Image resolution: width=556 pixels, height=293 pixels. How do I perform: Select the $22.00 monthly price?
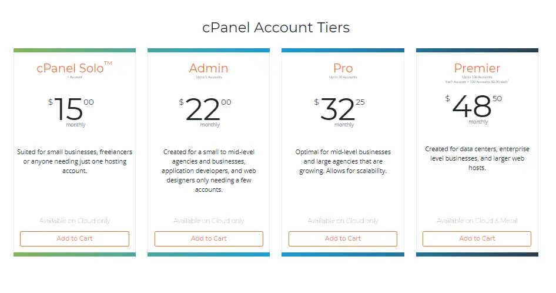pyautogui.click(x=205, y=109)
